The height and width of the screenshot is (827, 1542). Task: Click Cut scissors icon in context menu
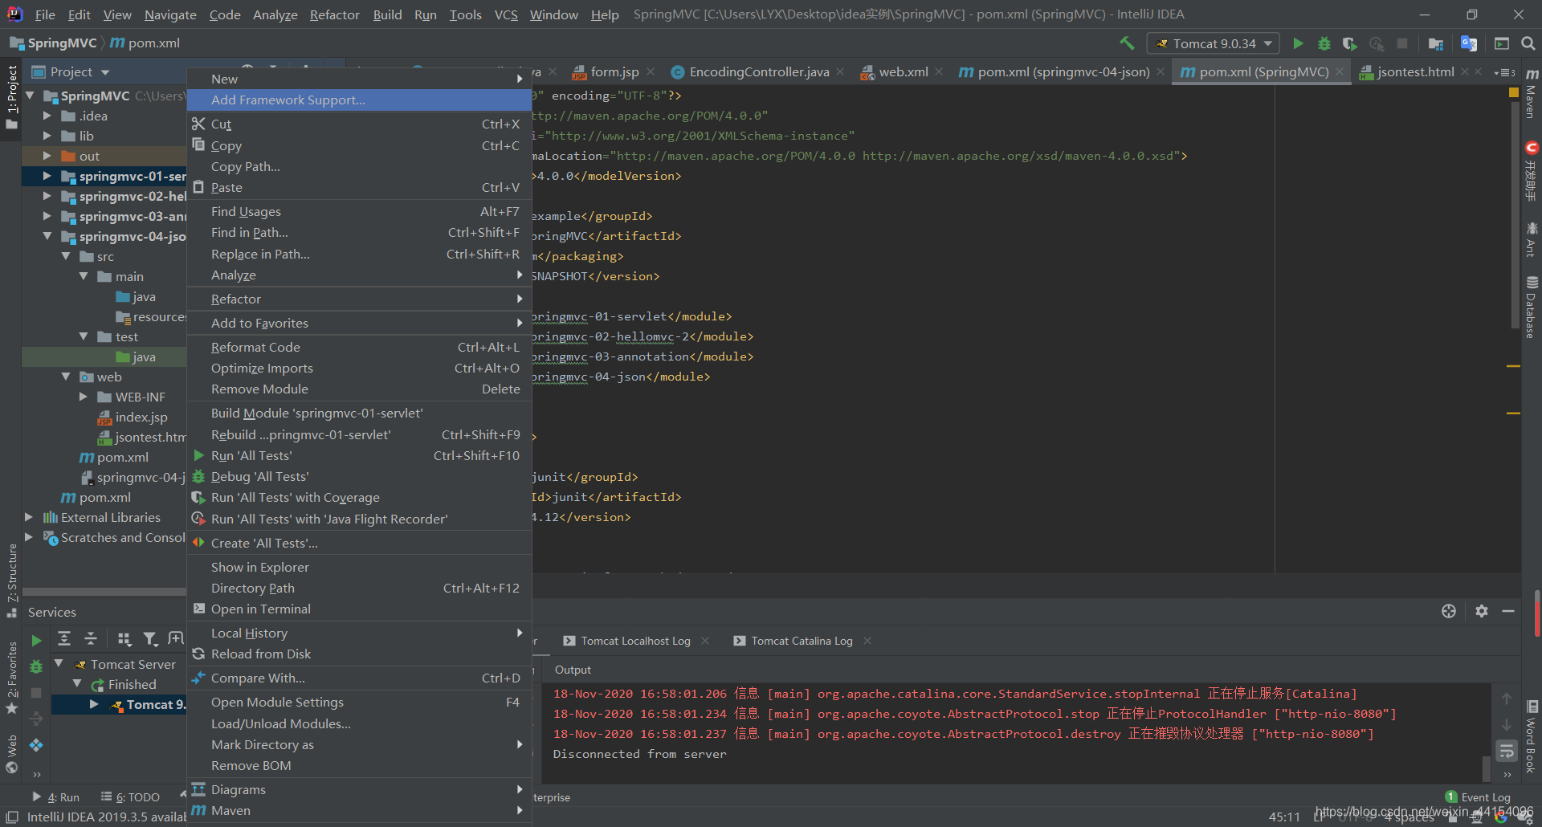click(x=198, y=124)
